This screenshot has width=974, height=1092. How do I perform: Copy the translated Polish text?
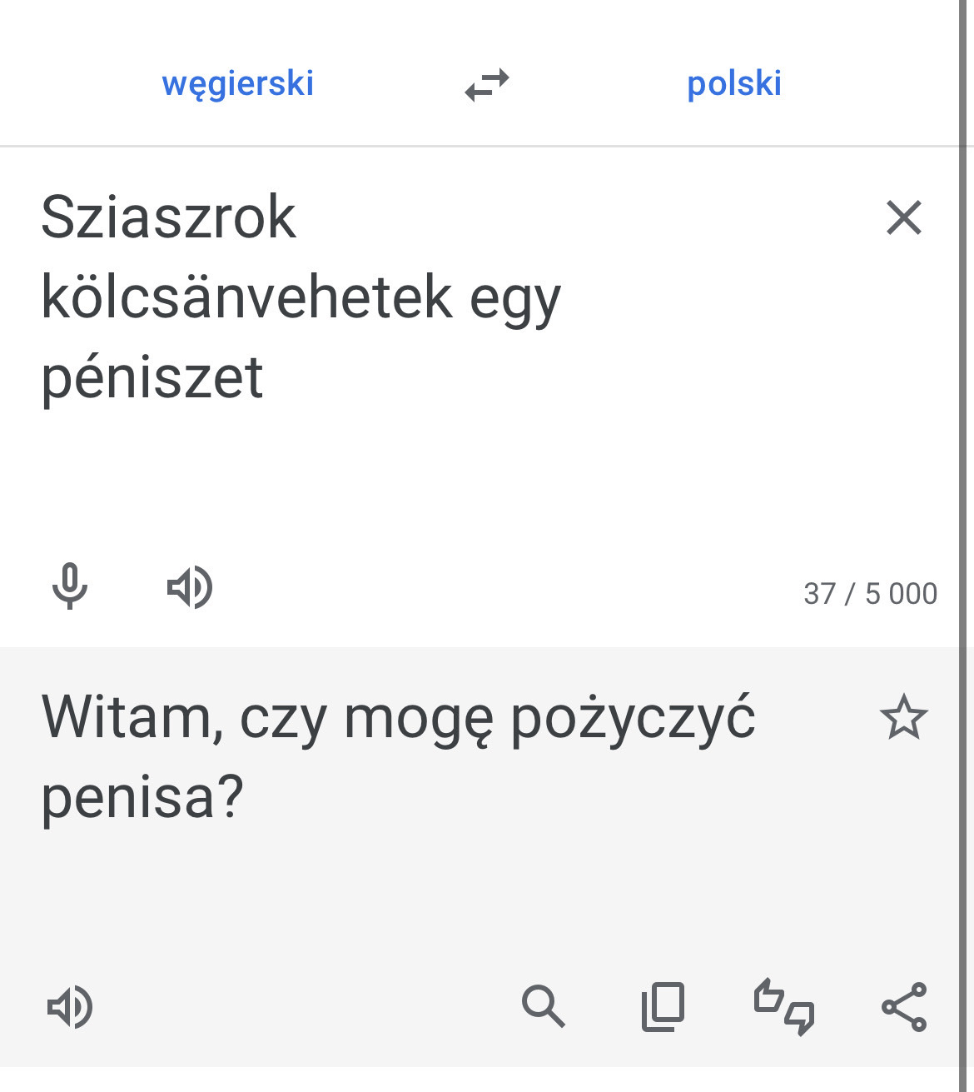point(663,1006)
